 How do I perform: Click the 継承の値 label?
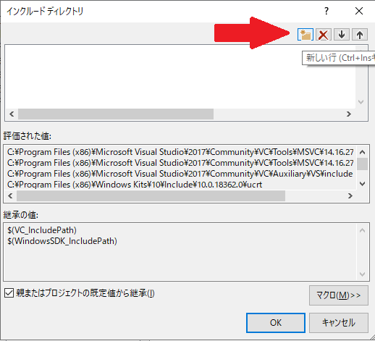(21, 215)
